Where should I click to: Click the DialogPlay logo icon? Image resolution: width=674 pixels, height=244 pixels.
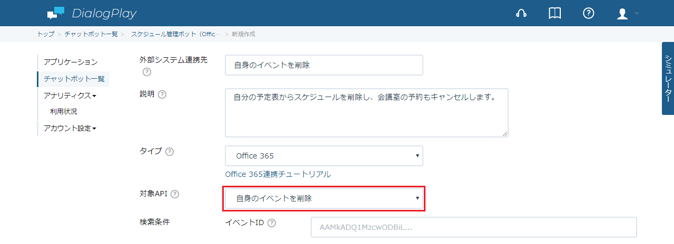click(x=55, y=13)
